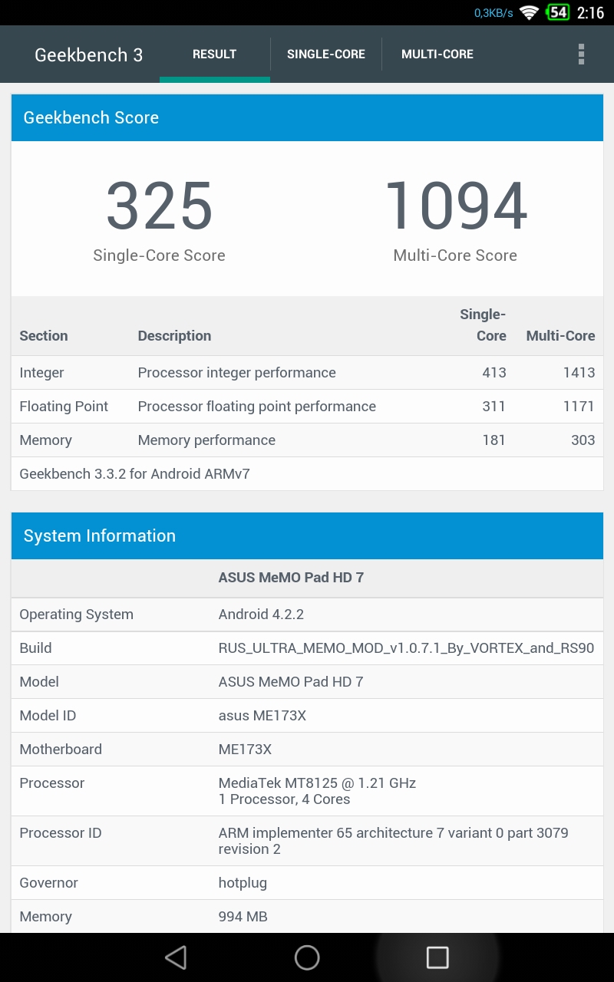
Task: Tap the Section column header
Action: pos(44,336)
